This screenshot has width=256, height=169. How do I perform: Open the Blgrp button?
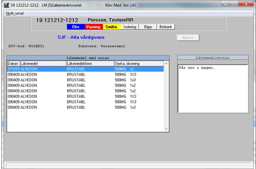[x=148, y=27]
